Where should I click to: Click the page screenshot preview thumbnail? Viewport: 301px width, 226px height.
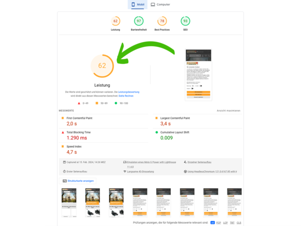(198, 75)
